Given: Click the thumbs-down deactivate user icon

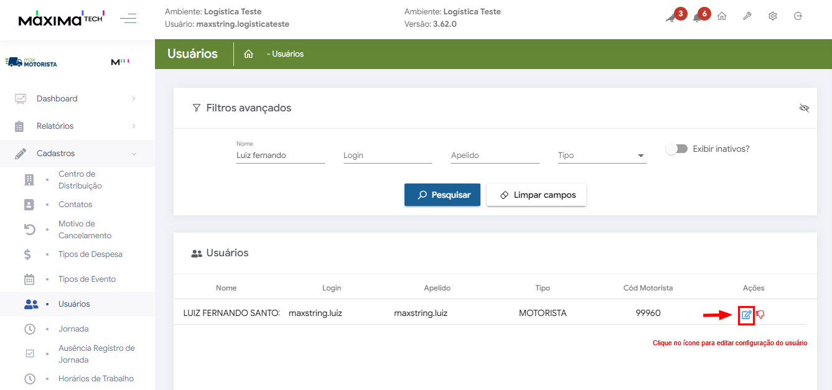Looking at the screenshot, I should [760, 315].
